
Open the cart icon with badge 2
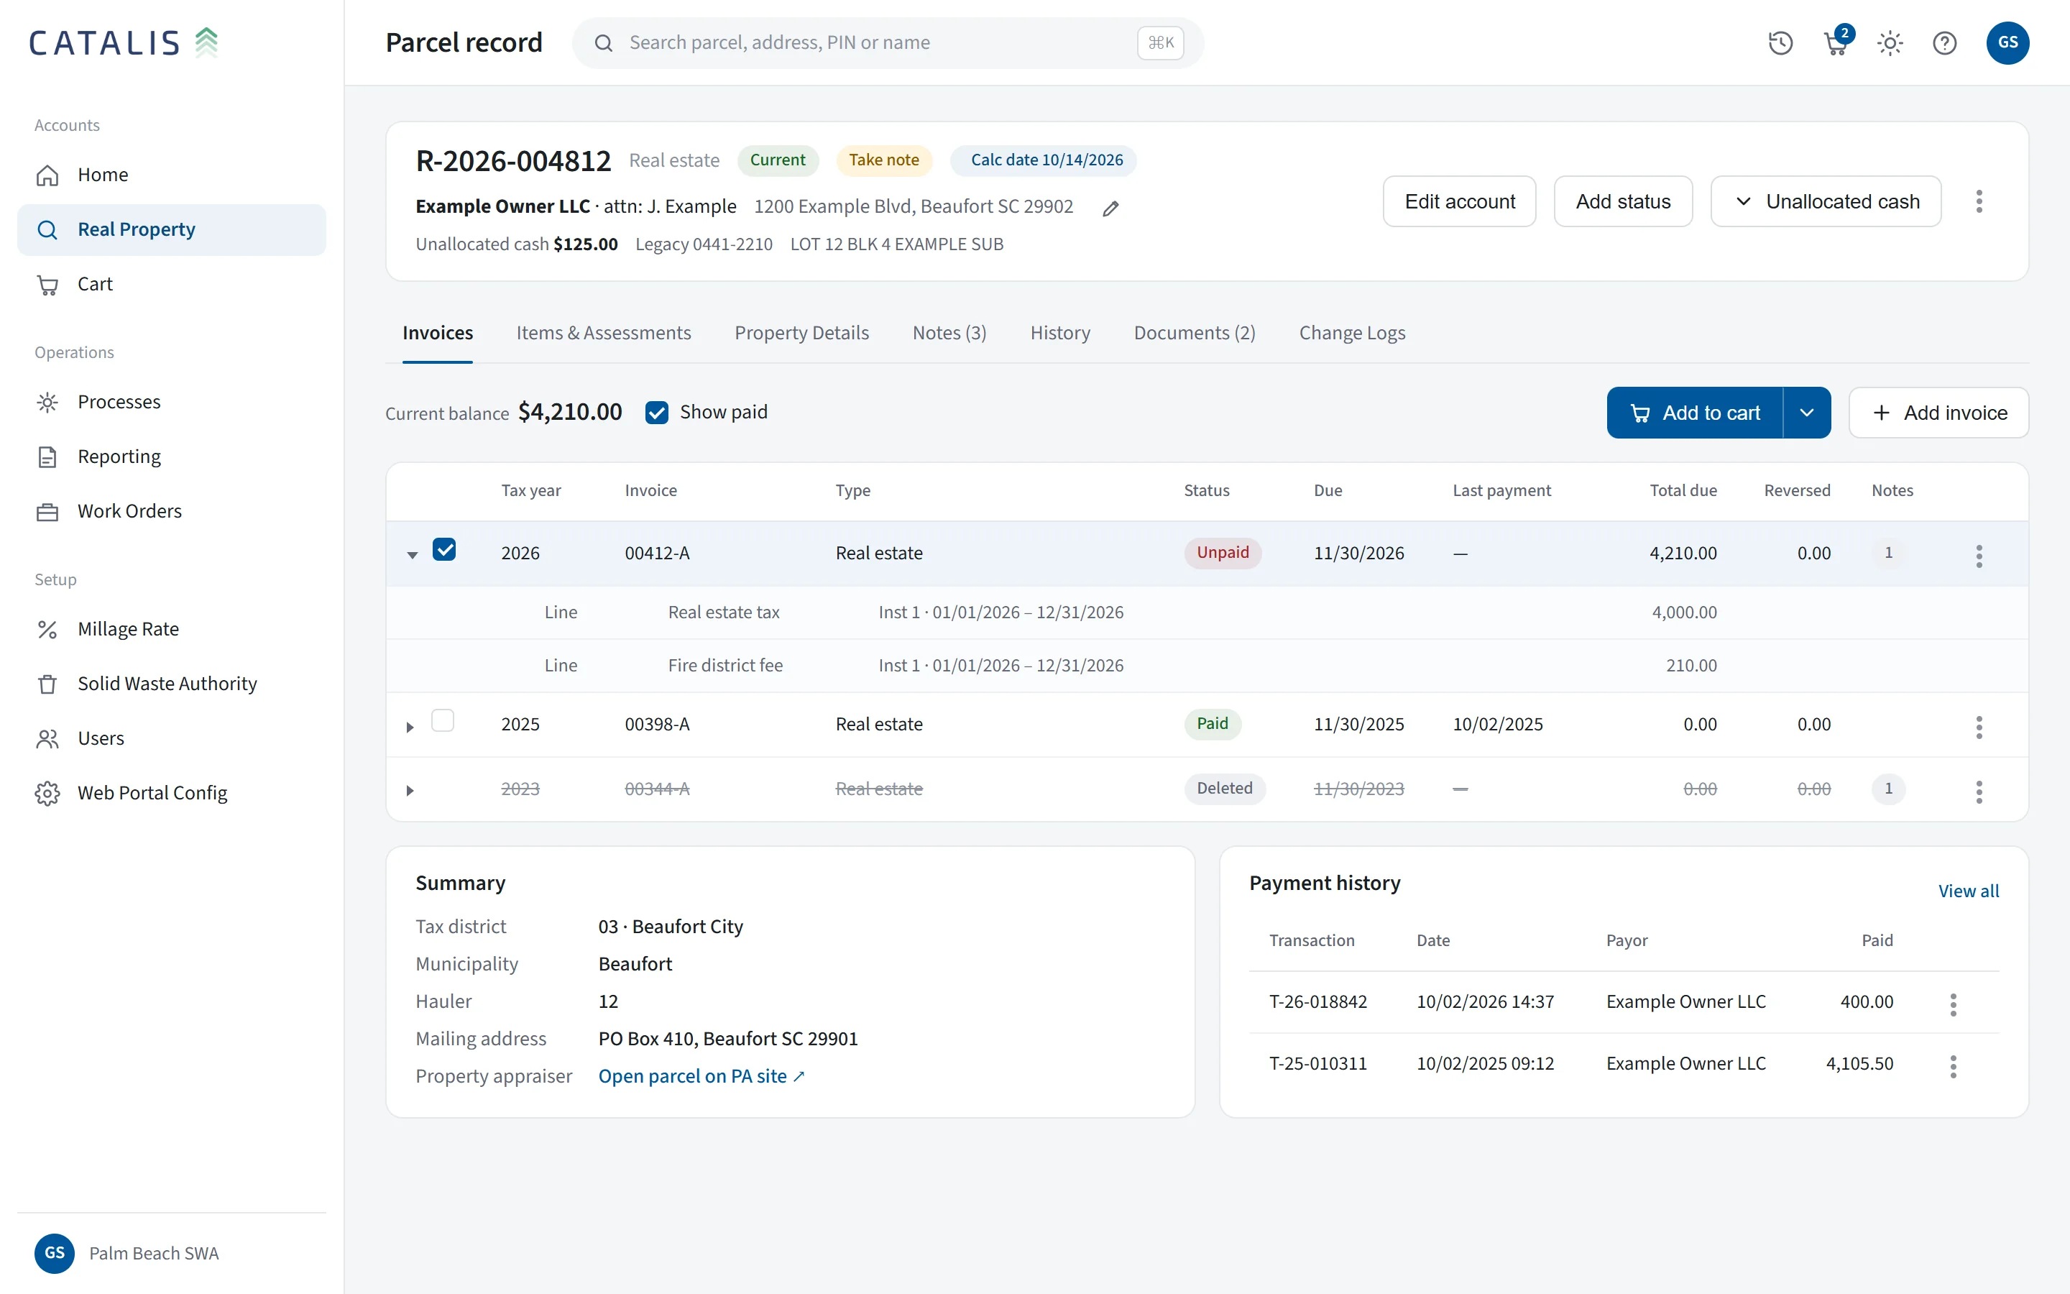click(1836, 43)
